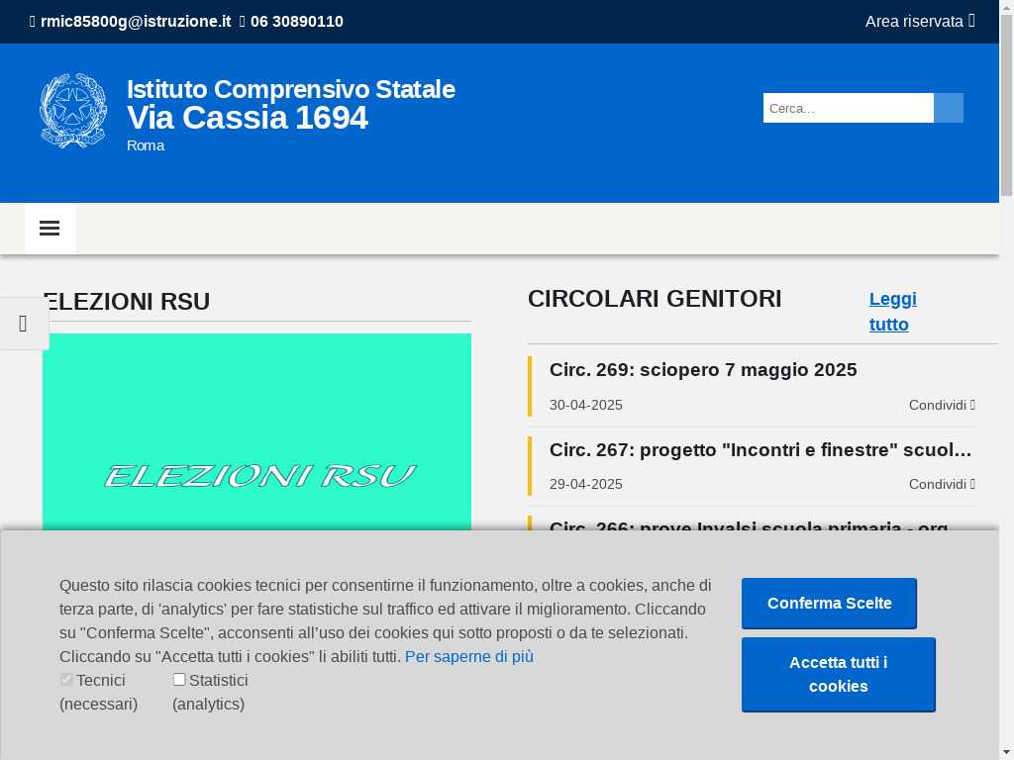Viewport: 1014px width, 760px height.
Task: Click the ELEZIONI RSU heading
Action: (127, 302)
